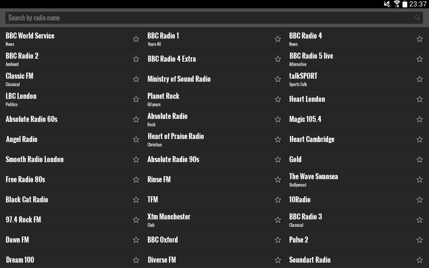
Task: Focus the Search by radio name field
Action: tap(214, 18)
